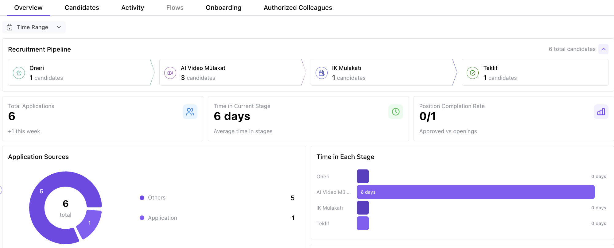Click the clock icon in Time in Current Stage
The height and width of the screenshot is (248, 614).
[x=395, y=112]
